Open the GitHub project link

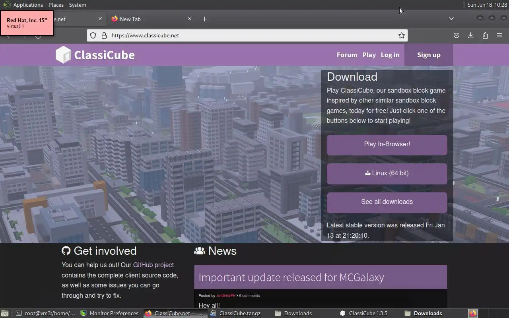pos(153,265)
